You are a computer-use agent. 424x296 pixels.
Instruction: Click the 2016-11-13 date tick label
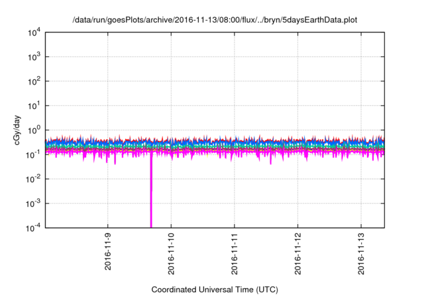pos(361,254)
